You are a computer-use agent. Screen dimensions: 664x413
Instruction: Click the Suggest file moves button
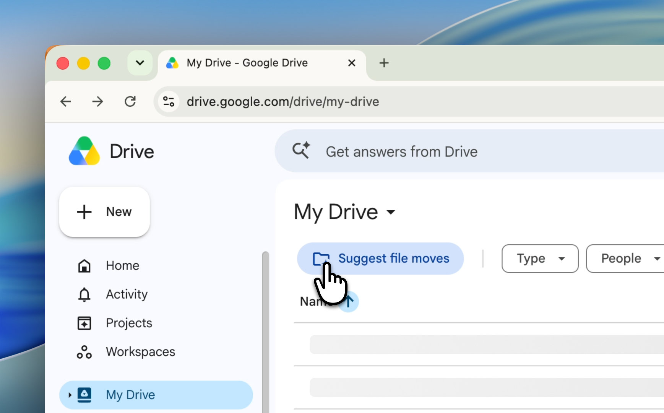(x=380, y=259)
